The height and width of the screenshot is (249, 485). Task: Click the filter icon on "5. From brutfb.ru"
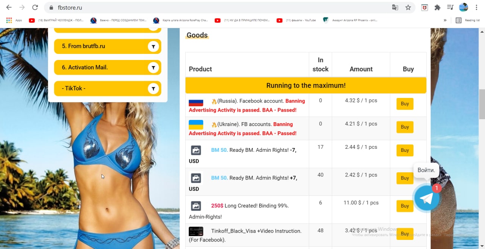[153, 46]
